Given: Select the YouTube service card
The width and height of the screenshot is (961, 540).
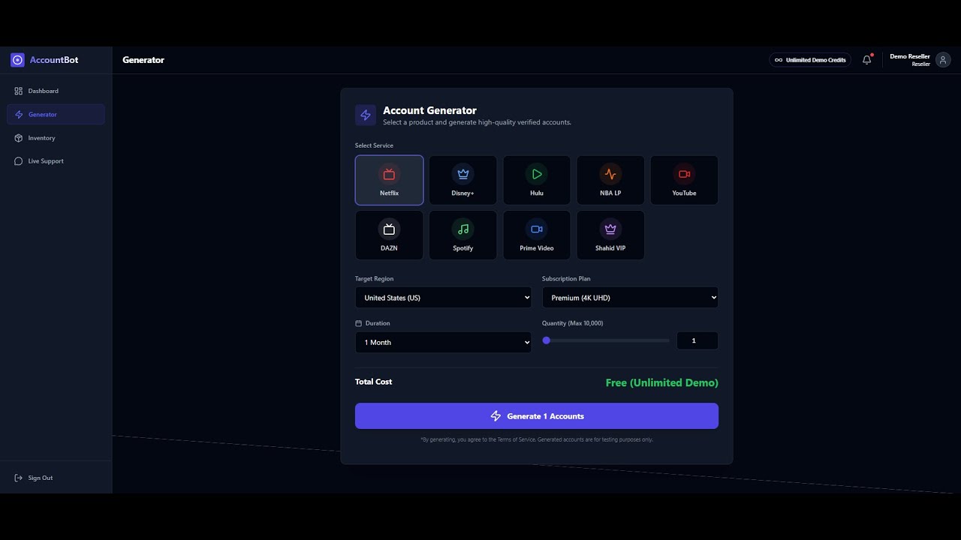Looking at the screenshot, I should coord(684,180).
